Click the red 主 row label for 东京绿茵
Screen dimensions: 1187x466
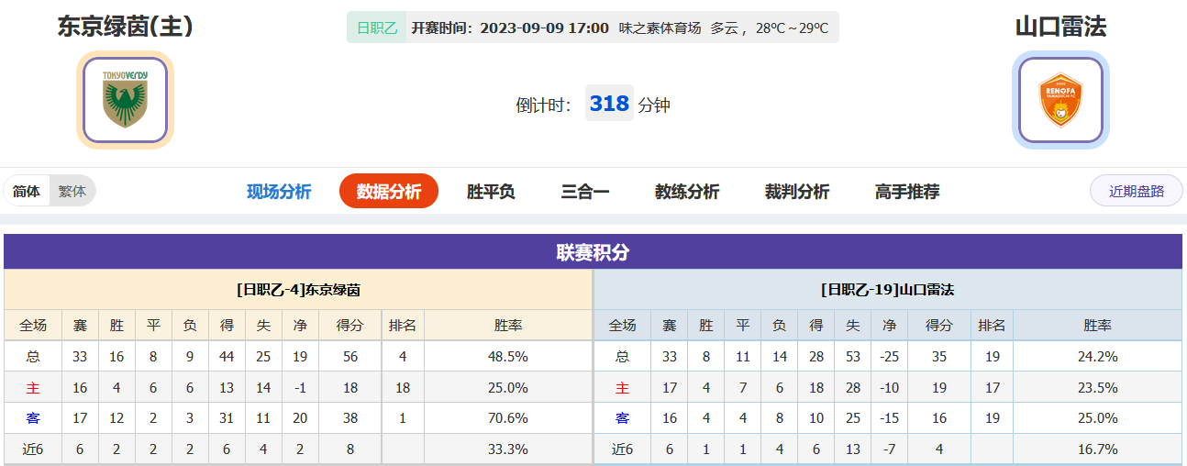tap(33, 388)
